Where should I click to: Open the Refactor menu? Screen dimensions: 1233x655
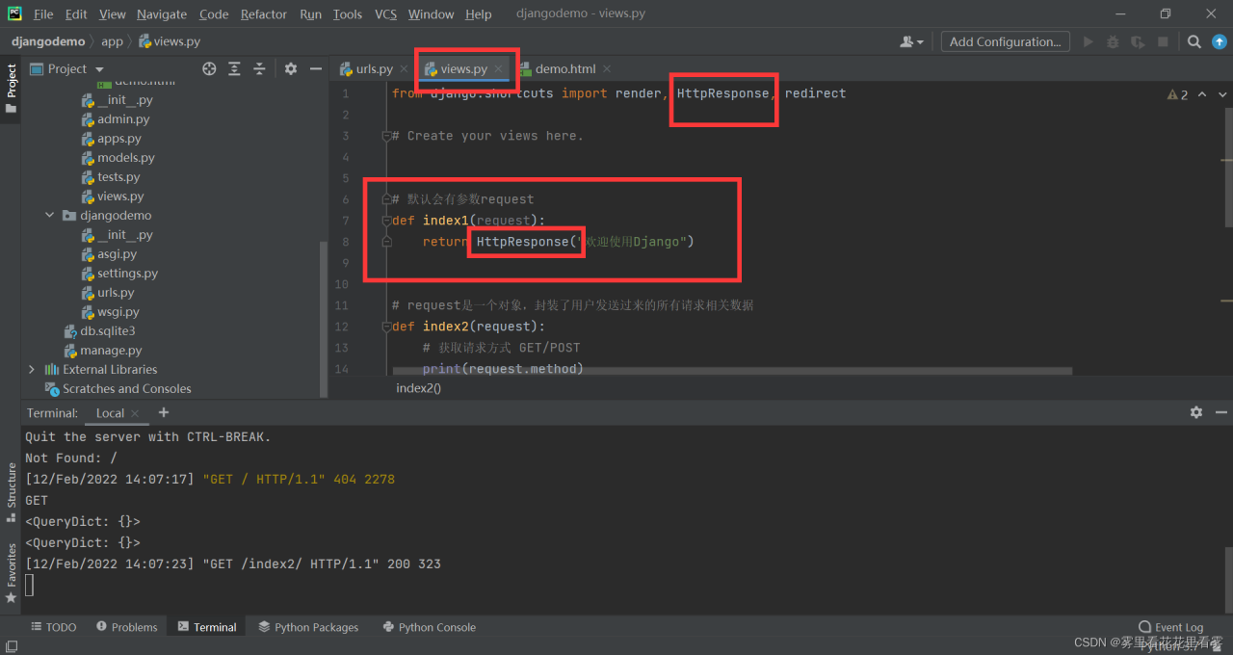point(264,14)
